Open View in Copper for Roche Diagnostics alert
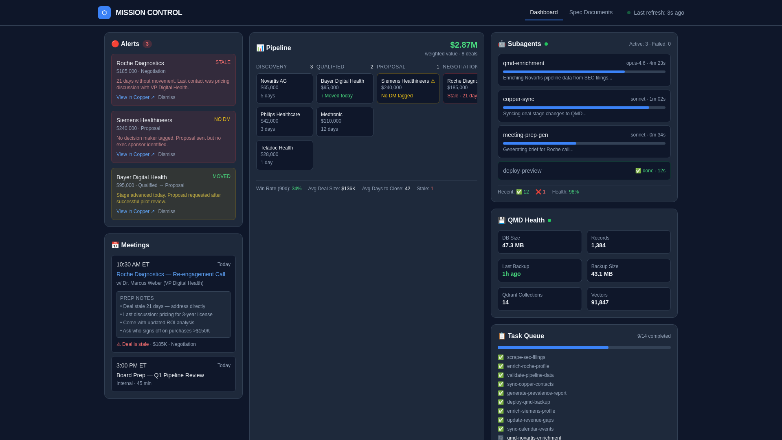782x440 pixels. pos(136,97)
